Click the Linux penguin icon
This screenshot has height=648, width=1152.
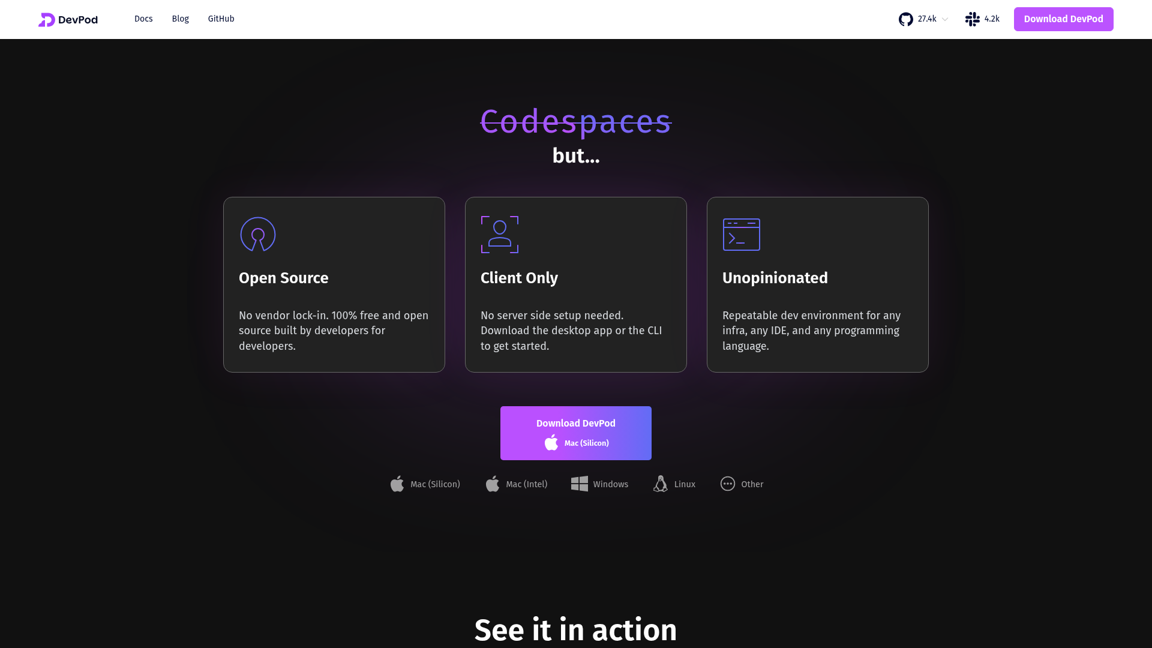[x=659, y=484]
